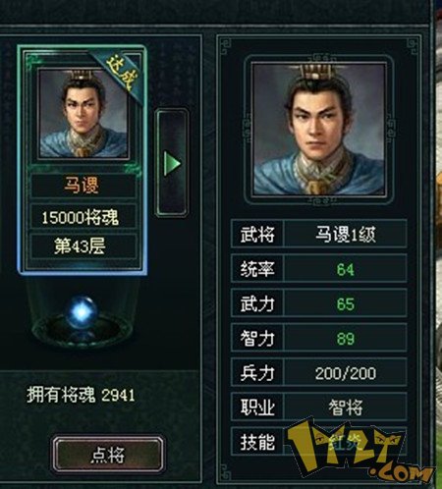Click the vertical panel behind the green arrow
442x489 pixels.
pyautogui.click(x=172, y=163)
